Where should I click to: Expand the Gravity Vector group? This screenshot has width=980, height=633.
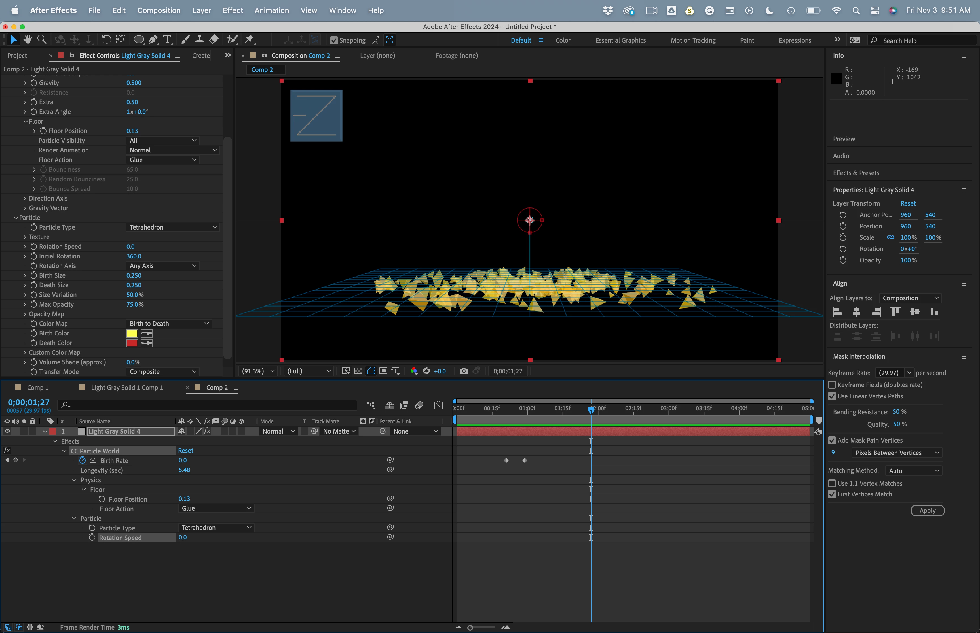25,208
